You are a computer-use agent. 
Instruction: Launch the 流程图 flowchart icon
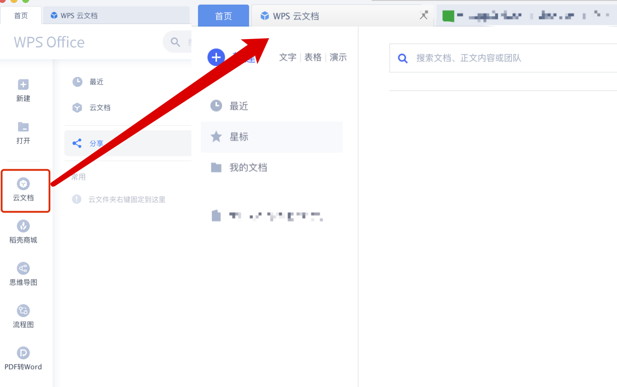(23, 311)
